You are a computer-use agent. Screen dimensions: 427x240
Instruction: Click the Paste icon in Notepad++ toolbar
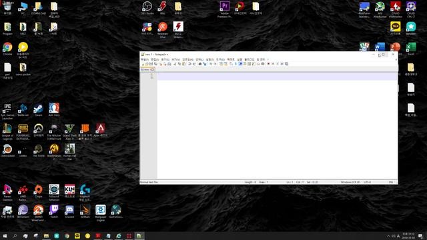pos(184,64)
